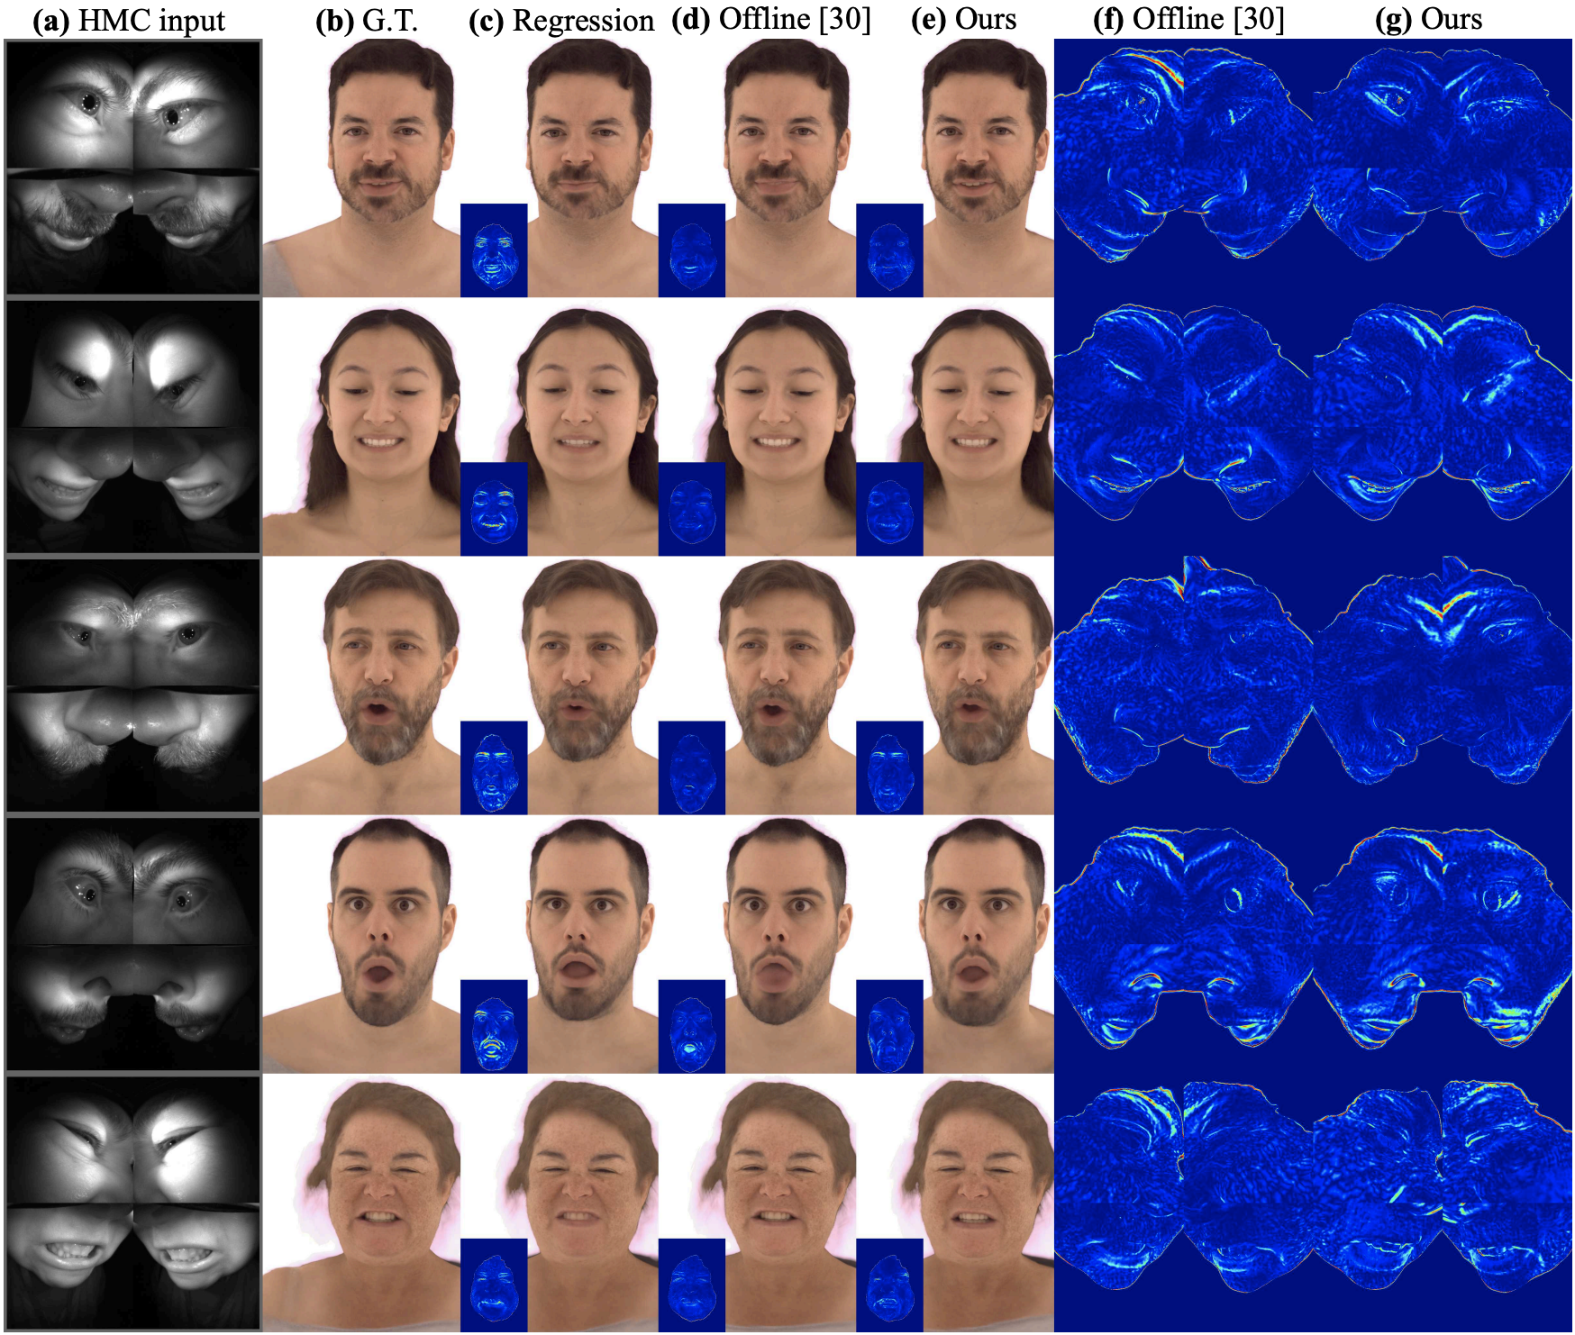Click the "(c) Regression" column heading
This screenshot has width=1575, height=1335.
coord(561,20)
